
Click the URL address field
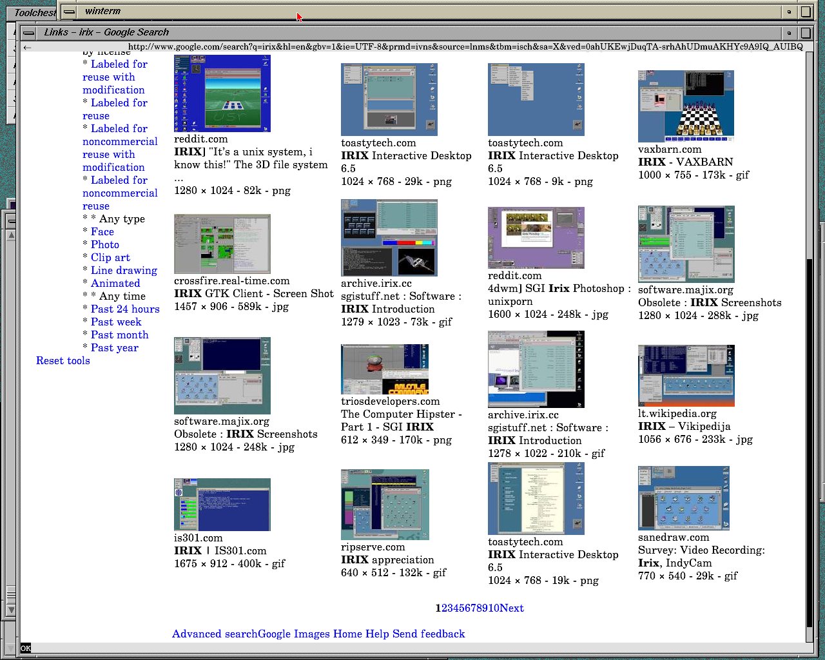click(465, 46)
